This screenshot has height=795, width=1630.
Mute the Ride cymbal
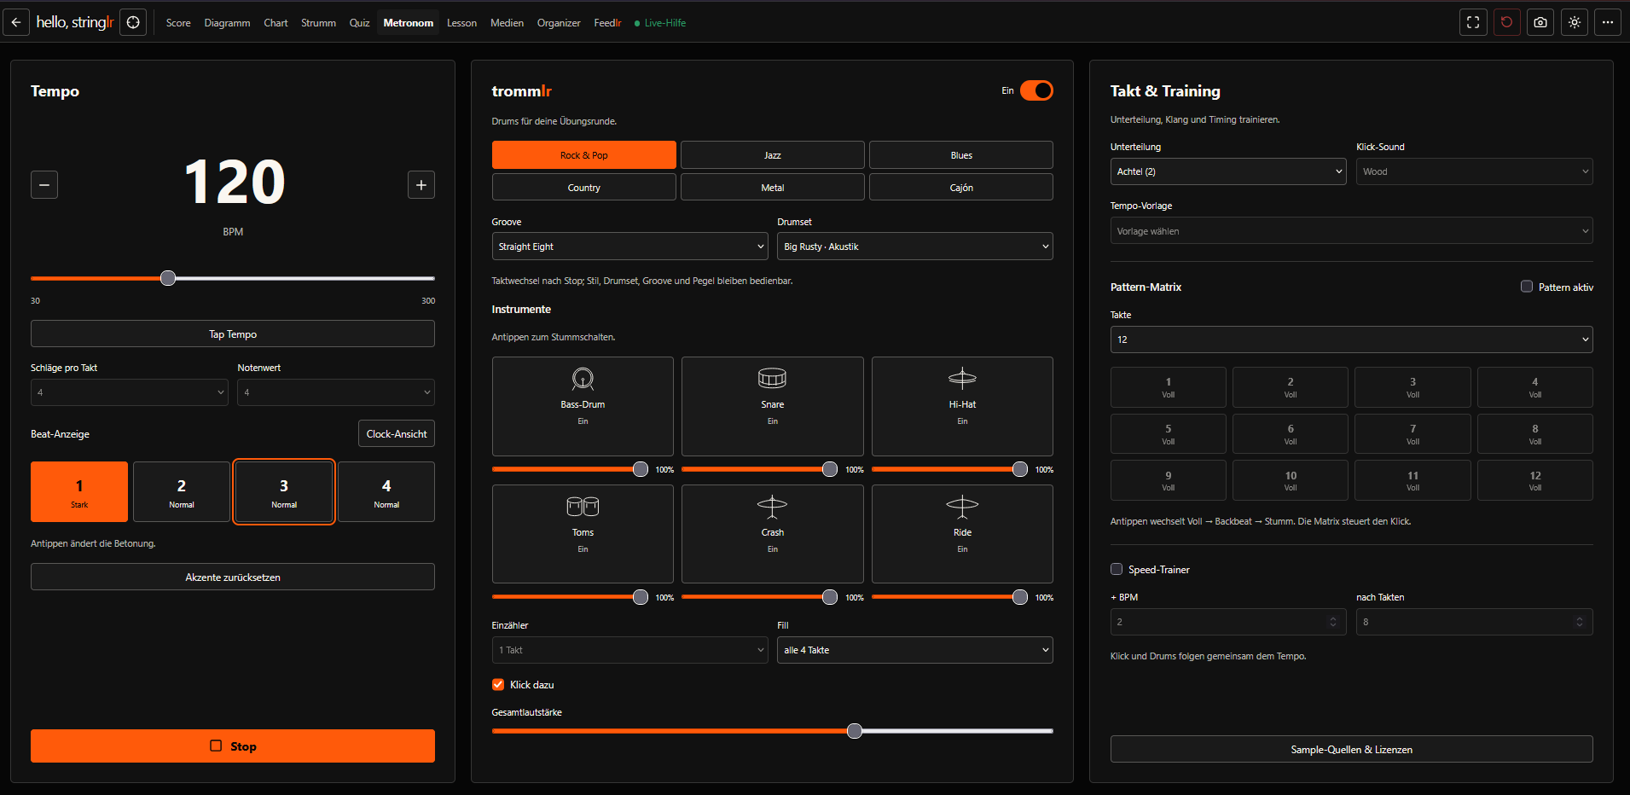962,534
